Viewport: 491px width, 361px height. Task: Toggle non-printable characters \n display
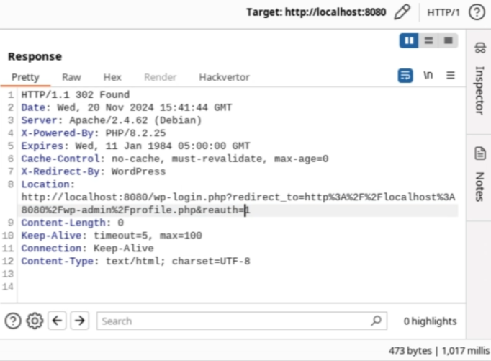click(428, 76)
